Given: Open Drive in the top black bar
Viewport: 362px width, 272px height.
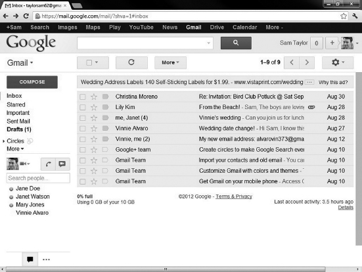Looking at the screenshot, I should [x=217, y=27].
